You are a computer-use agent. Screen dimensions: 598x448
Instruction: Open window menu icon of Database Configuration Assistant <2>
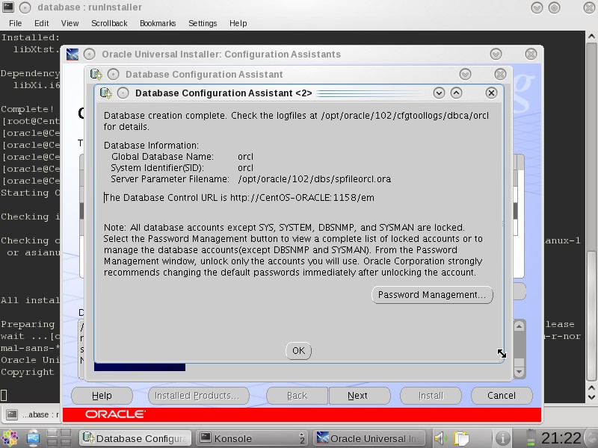pos(105,93)
